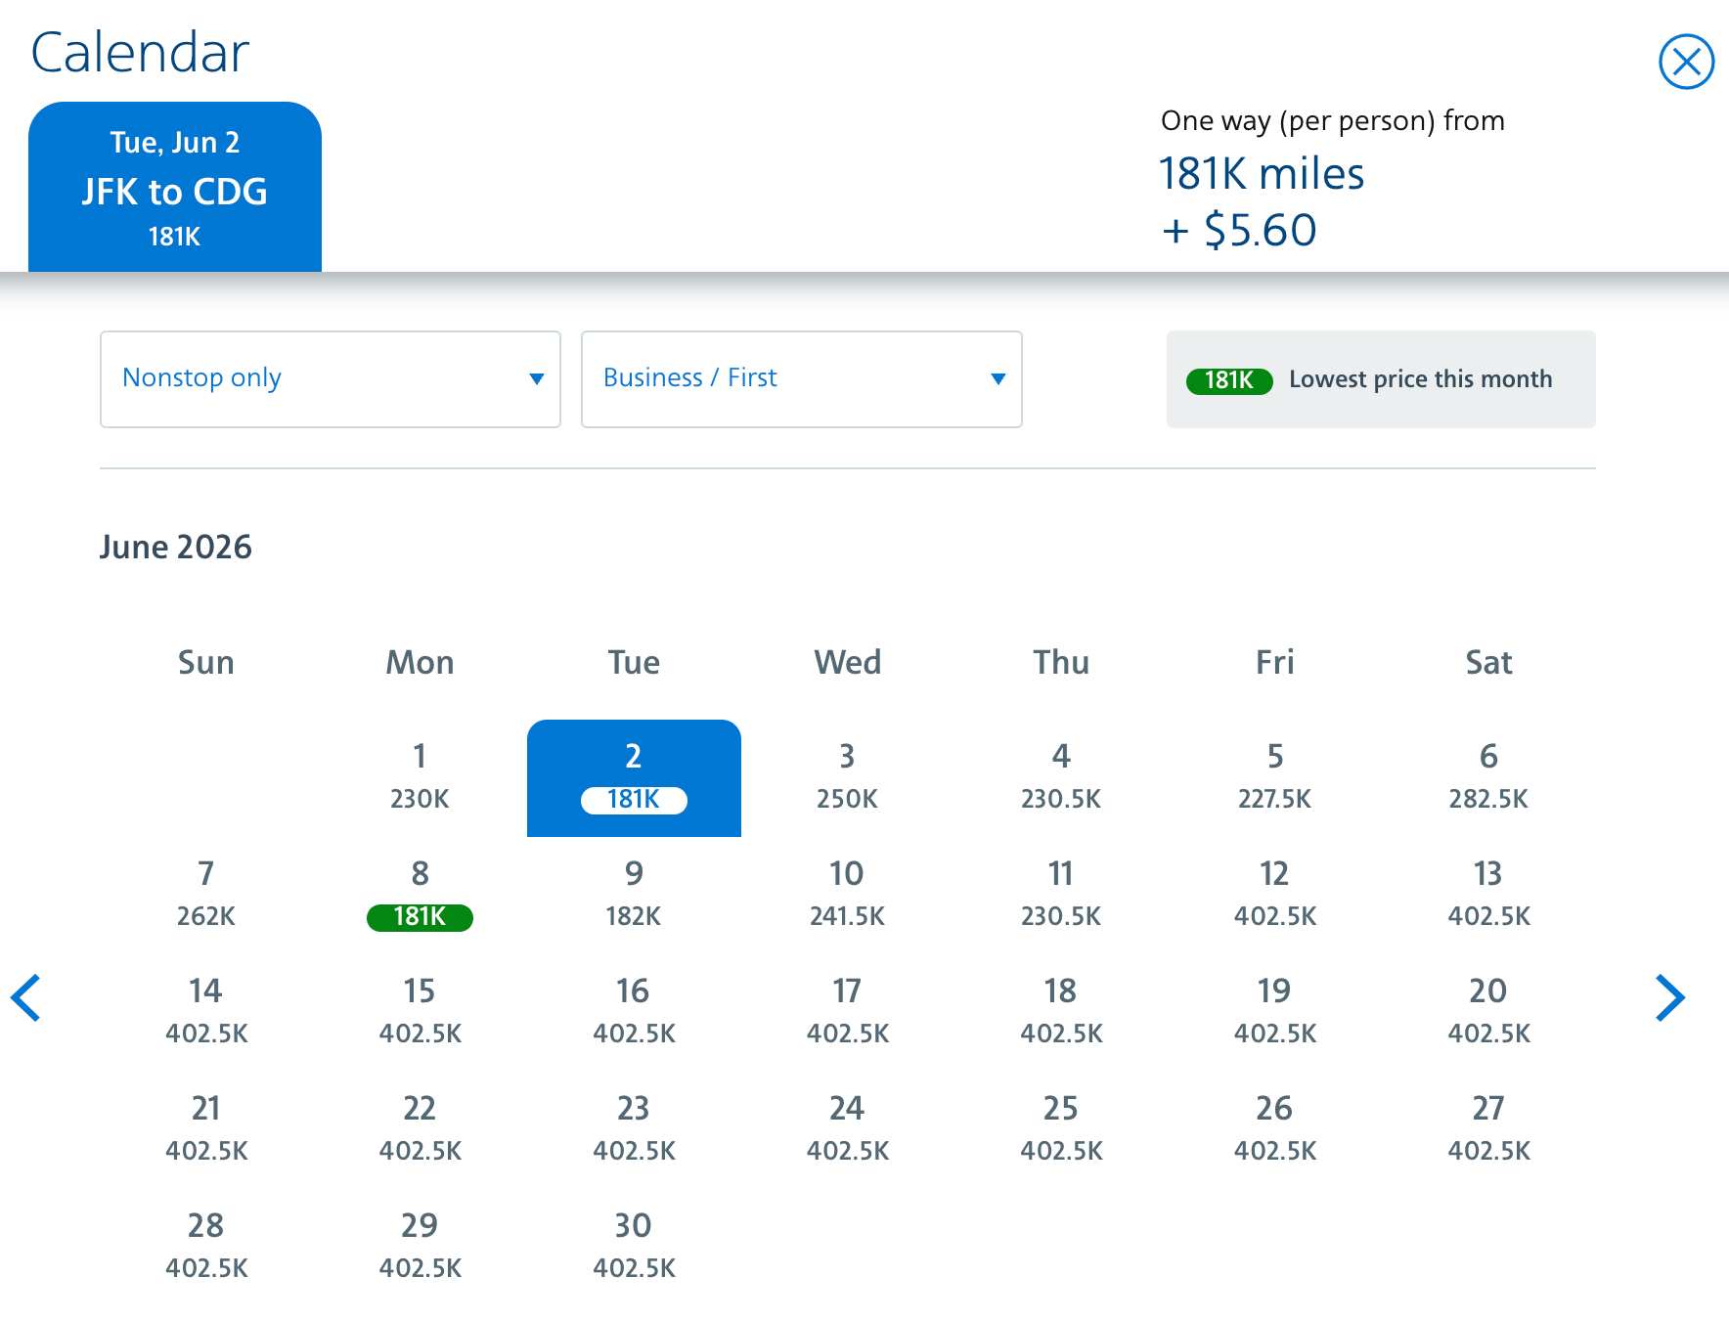Choose June 3 with 250K miles
This screenshot has width=1729, height=1320.
click(847, 775)
